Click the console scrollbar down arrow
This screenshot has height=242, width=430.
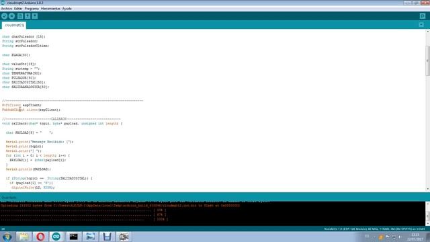tap(427, 223)
